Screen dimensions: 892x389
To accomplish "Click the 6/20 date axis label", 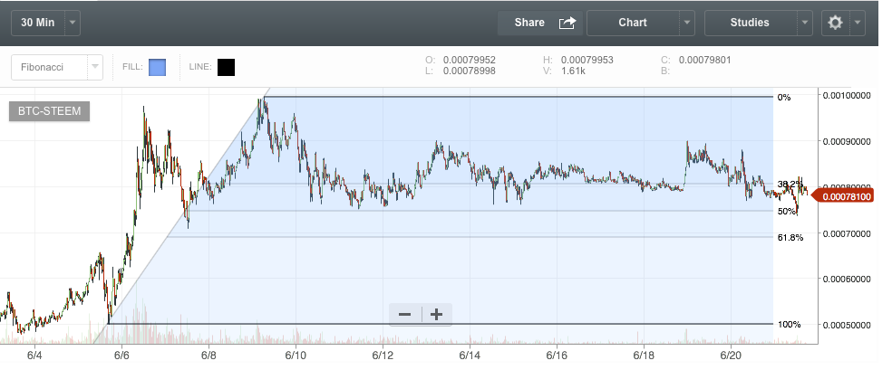I will (731, 355).
